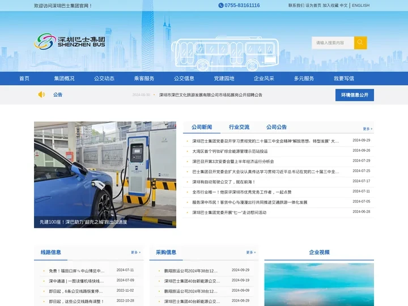Click the 公告 label next to speaker

coord(58,95)
